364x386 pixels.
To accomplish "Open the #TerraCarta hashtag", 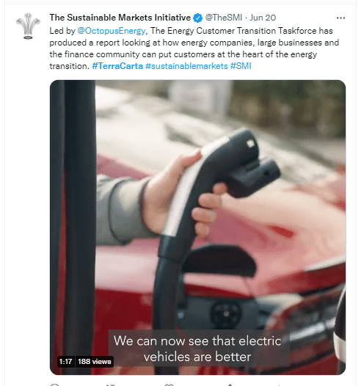I will (117, 66).
